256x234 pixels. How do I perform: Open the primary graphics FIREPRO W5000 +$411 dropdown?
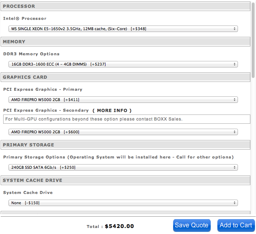point(123,100)
